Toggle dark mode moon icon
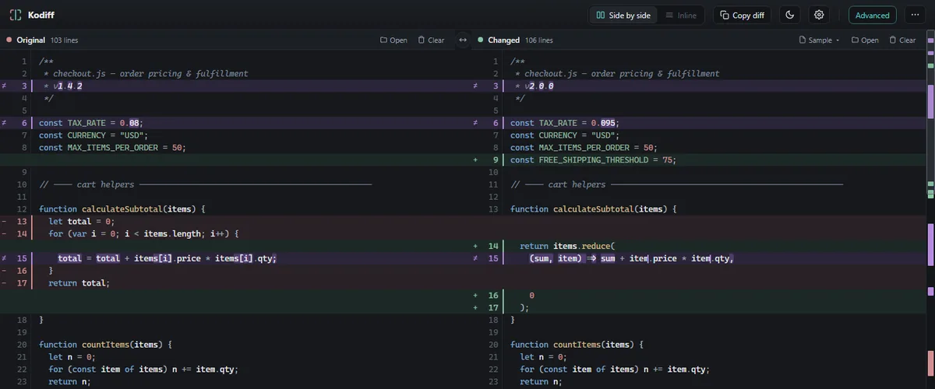935x389 pixels. 790,15
